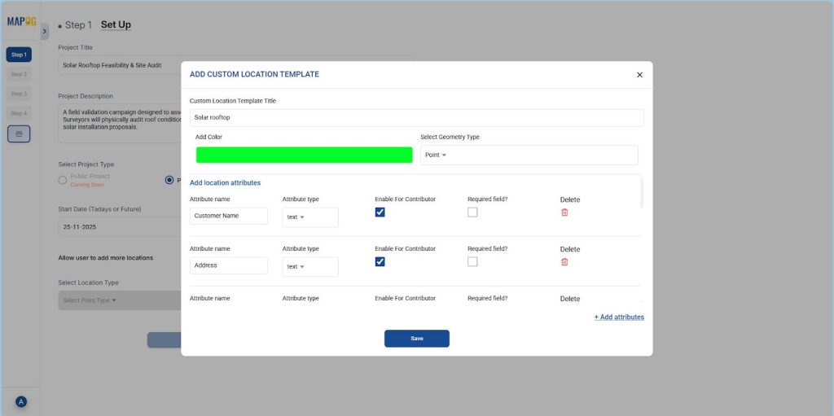Go to Step 4 in the sidebar
The height and width of the screenshot is (416, 834).
(19, 113)
